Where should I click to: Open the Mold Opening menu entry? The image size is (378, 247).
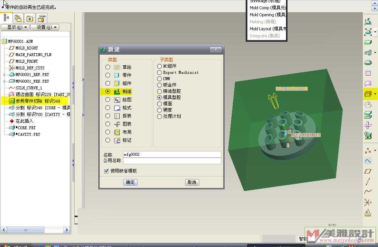[x=266, y=15]
